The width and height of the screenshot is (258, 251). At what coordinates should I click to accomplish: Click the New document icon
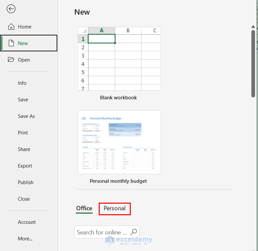[11, 43]
